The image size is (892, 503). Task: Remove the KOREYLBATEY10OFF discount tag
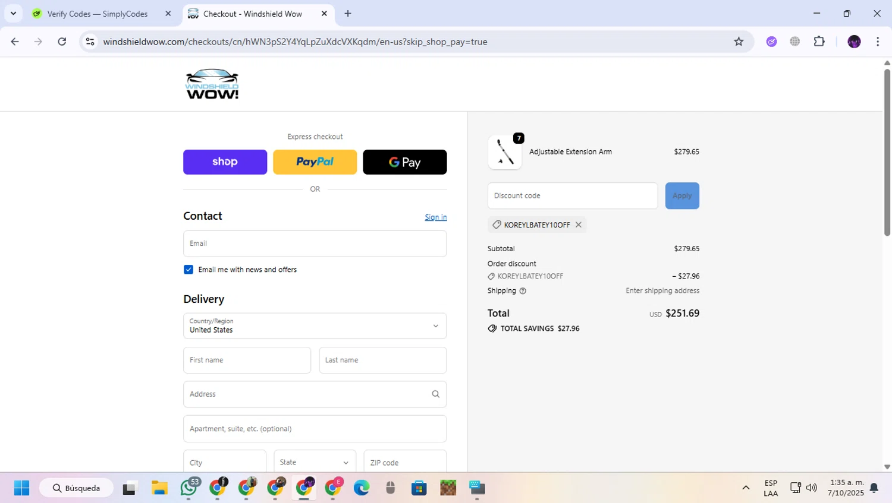[578, 225]
